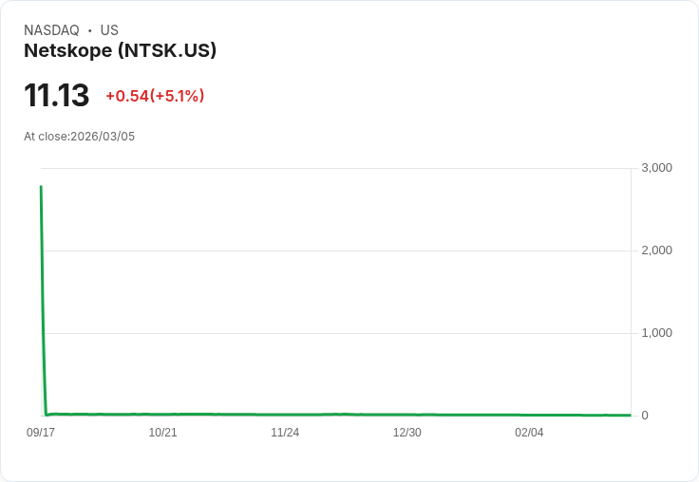This screenshot has width=699, height=482.
Task: Click the bottom of the green spike
Action: click(46, 415)
